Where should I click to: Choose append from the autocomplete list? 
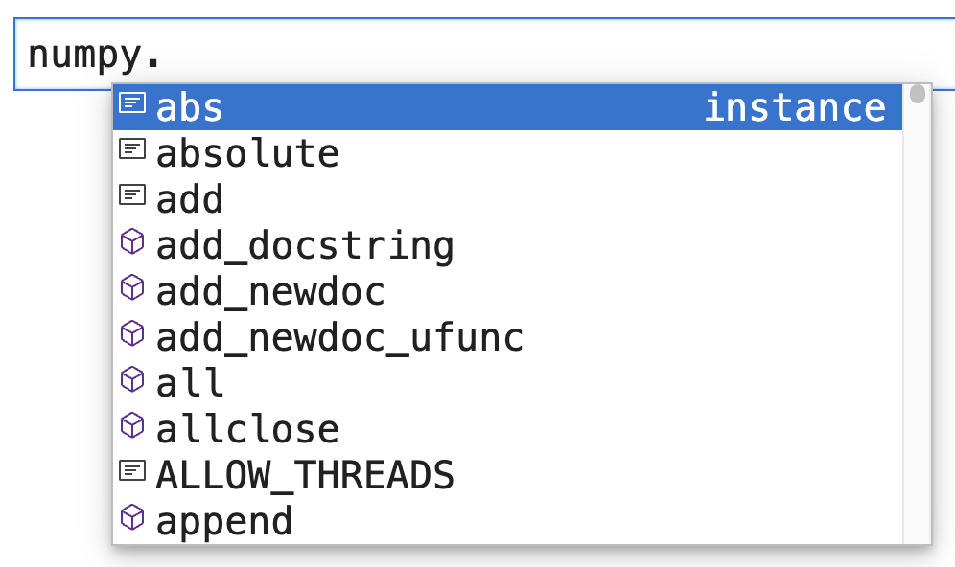[224, 521]
